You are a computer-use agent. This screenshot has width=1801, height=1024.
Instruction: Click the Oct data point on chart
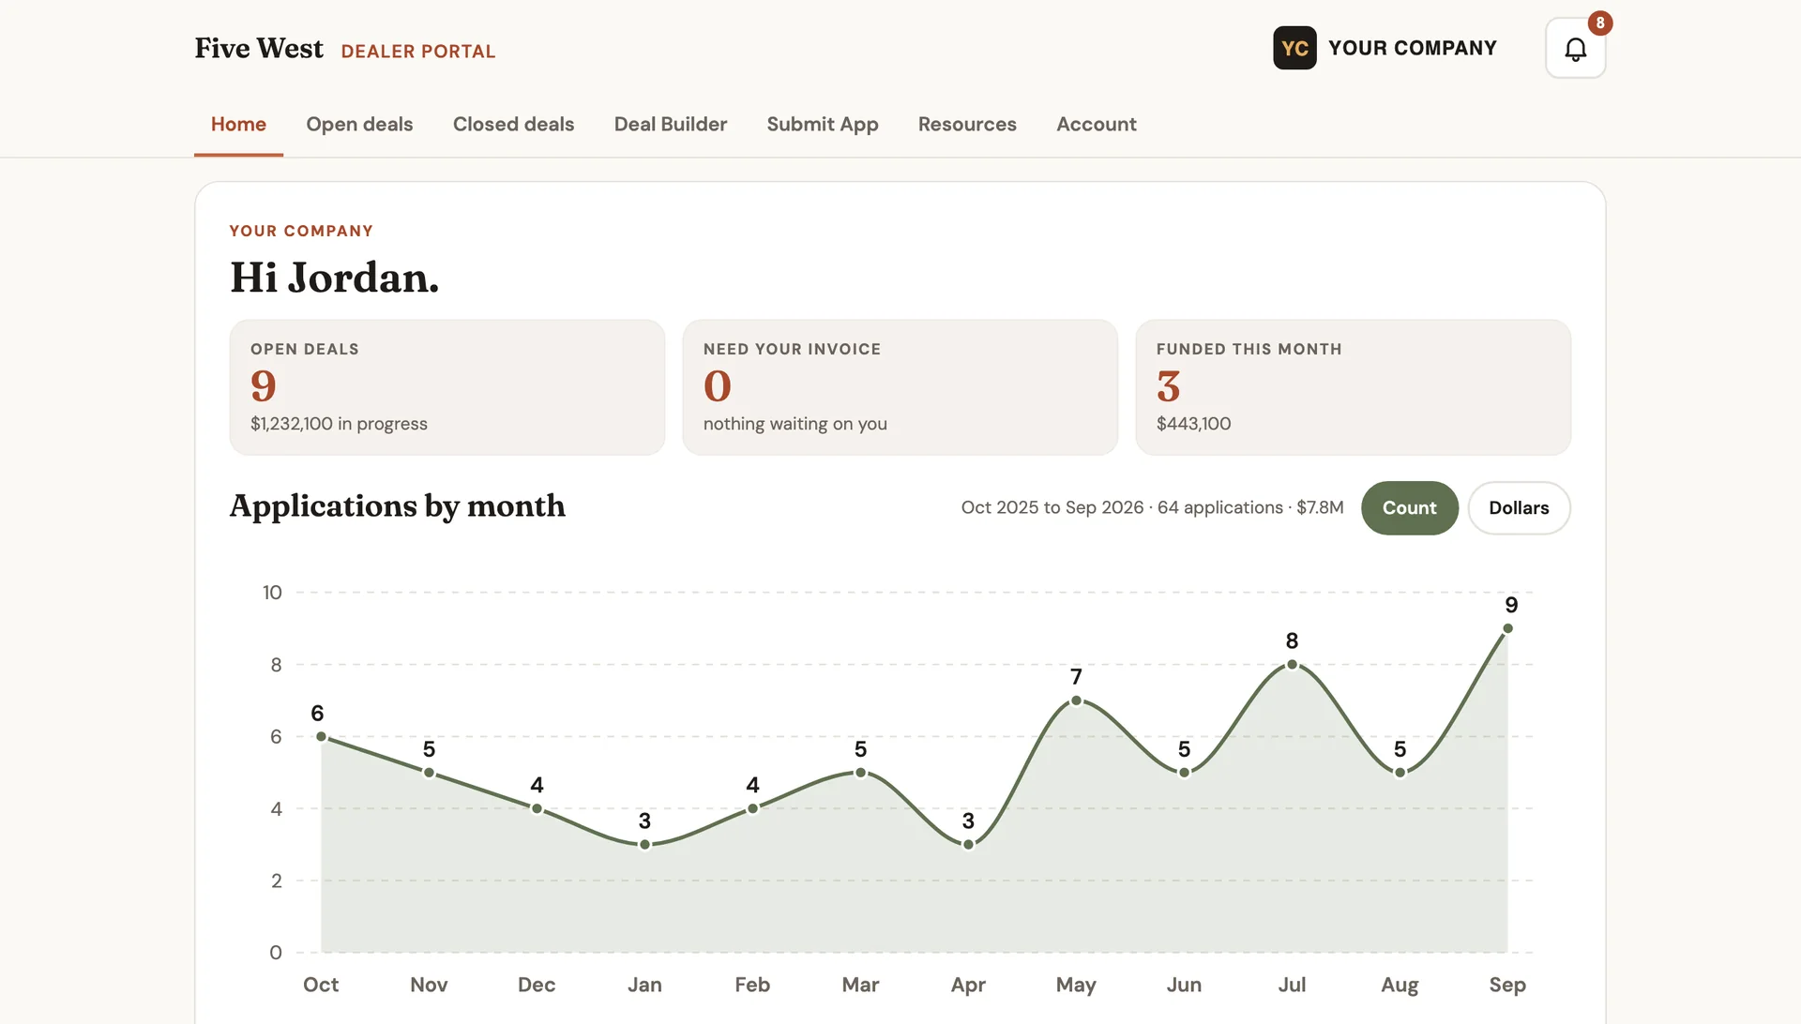click(x=321, y=737)
